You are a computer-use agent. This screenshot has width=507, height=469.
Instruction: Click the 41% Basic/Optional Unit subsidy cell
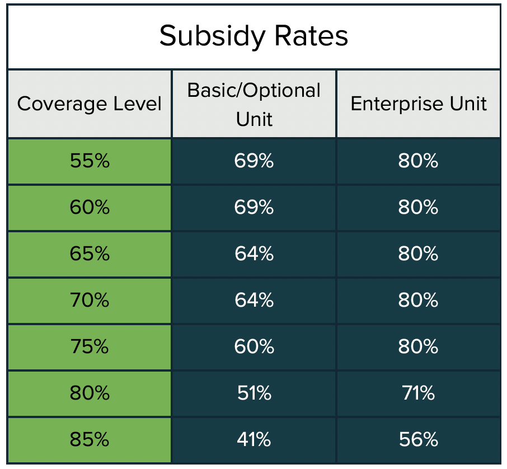pos(254,440)
